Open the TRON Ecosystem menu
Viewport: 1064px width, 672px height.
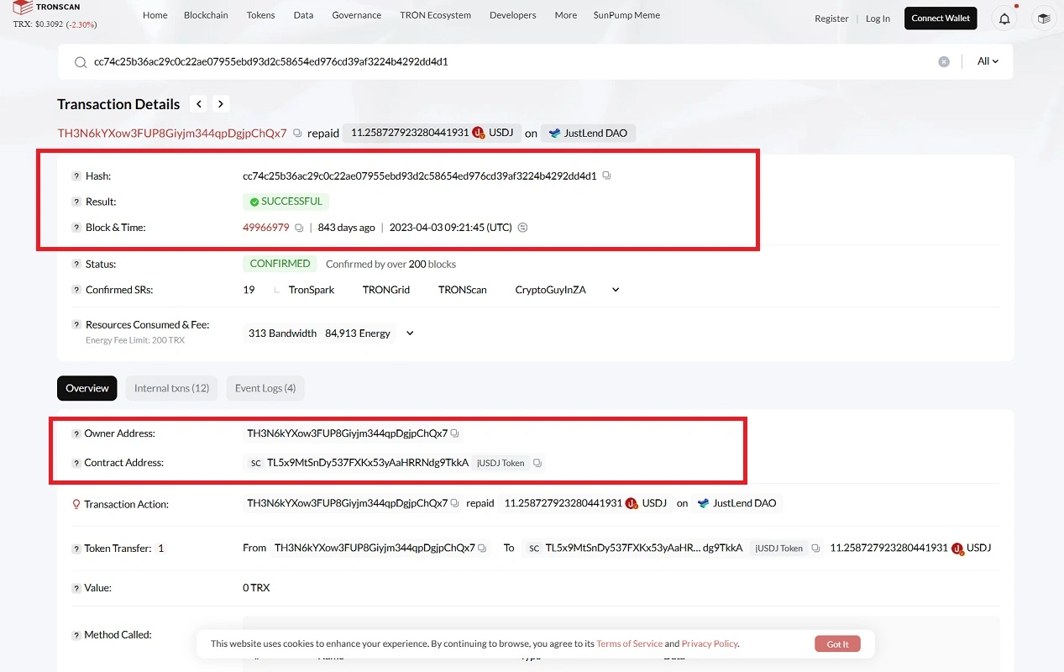pyautogui.click(x=435, y=15)
